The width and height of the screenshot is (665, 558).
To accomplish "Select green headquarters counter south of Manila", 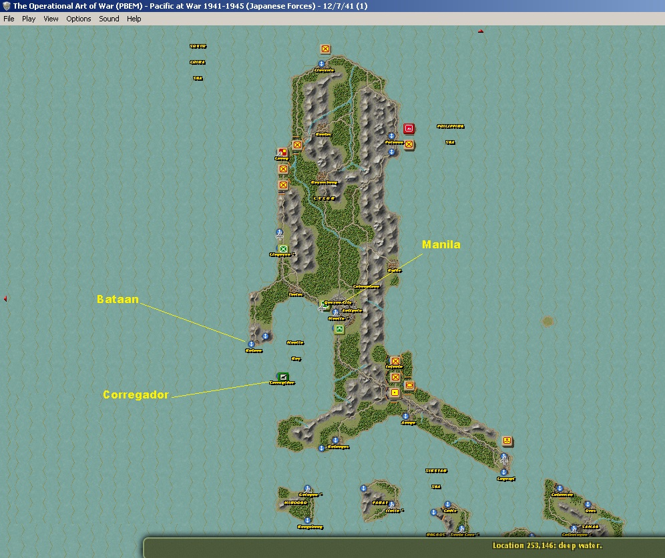I will (339, 329).
